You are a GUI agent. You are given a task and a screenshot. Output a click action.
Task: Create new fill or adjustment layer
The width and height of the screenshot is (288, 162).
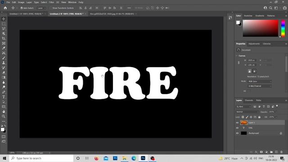[266, 152]
